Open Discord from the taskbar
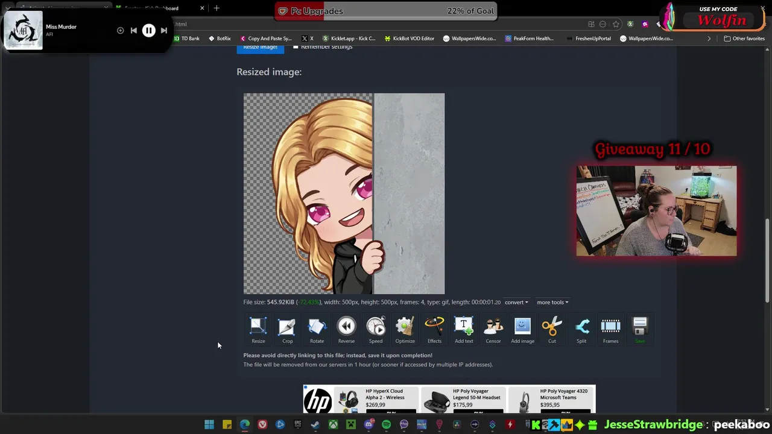Image resolution: width=772 pixels, height=434 pixels. pyautogui.click(x=369, y=424)
